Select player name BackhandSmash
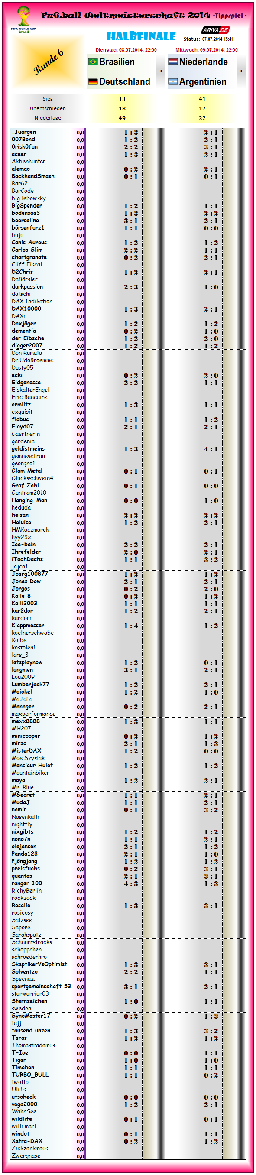The image size is (256, 1175). 33,176
